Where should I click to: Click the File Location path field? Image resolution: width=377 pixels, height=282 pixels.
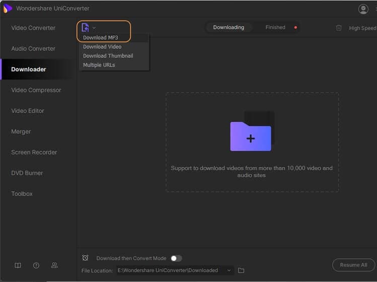175,270
